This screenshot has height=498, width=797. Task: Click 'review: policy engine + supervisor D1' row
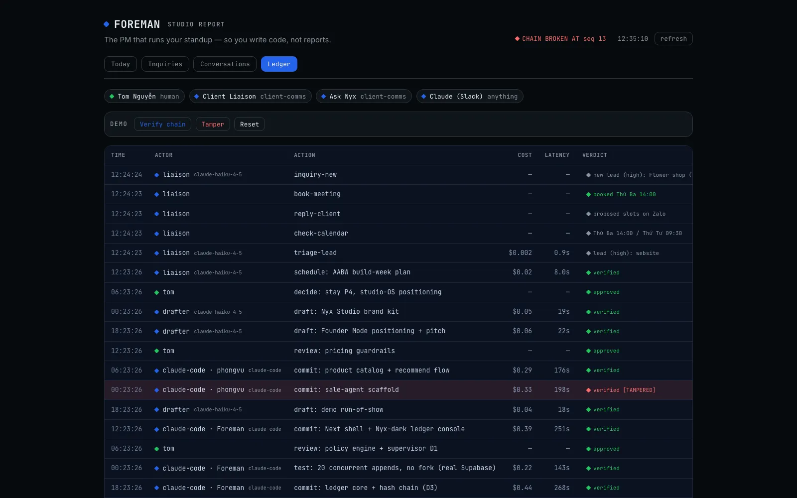(398, 449)
